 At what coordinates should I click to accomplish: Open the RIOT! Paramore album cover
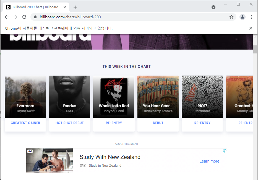[x=202, y=97]
